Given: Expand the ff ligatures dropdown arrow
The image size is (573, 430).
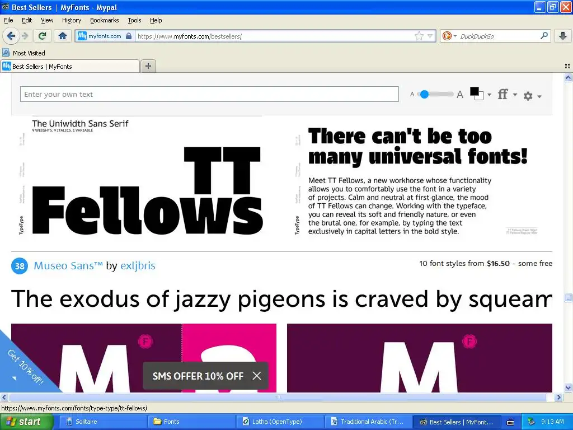Looking at the screenshot, I should point(515,95).
